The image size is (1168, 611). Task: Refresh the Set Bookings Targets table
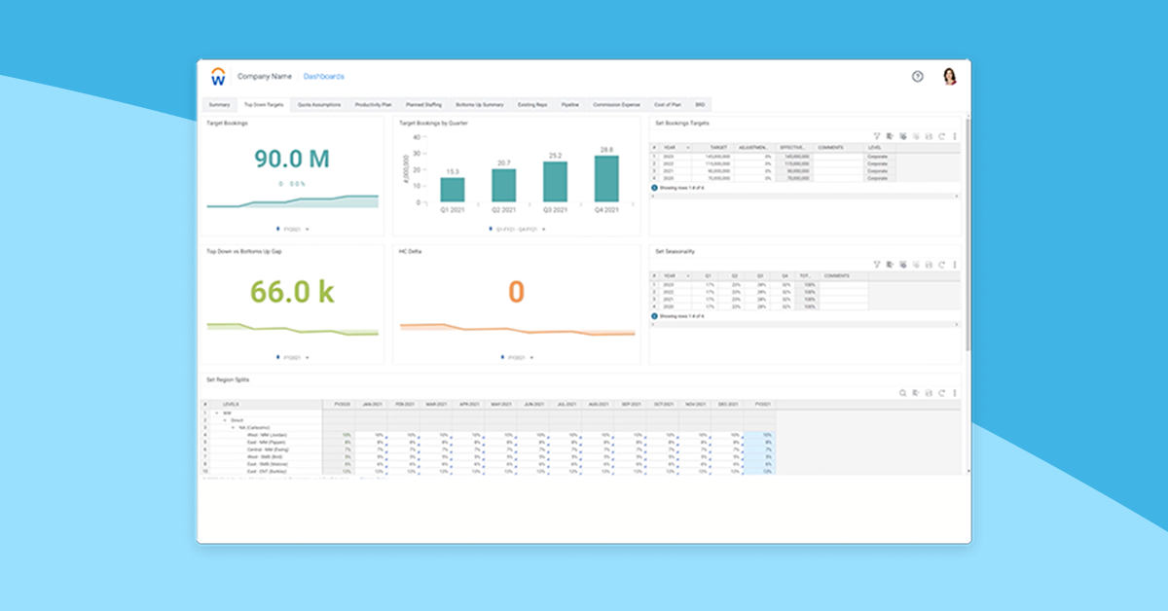click(x=941, y=137)
